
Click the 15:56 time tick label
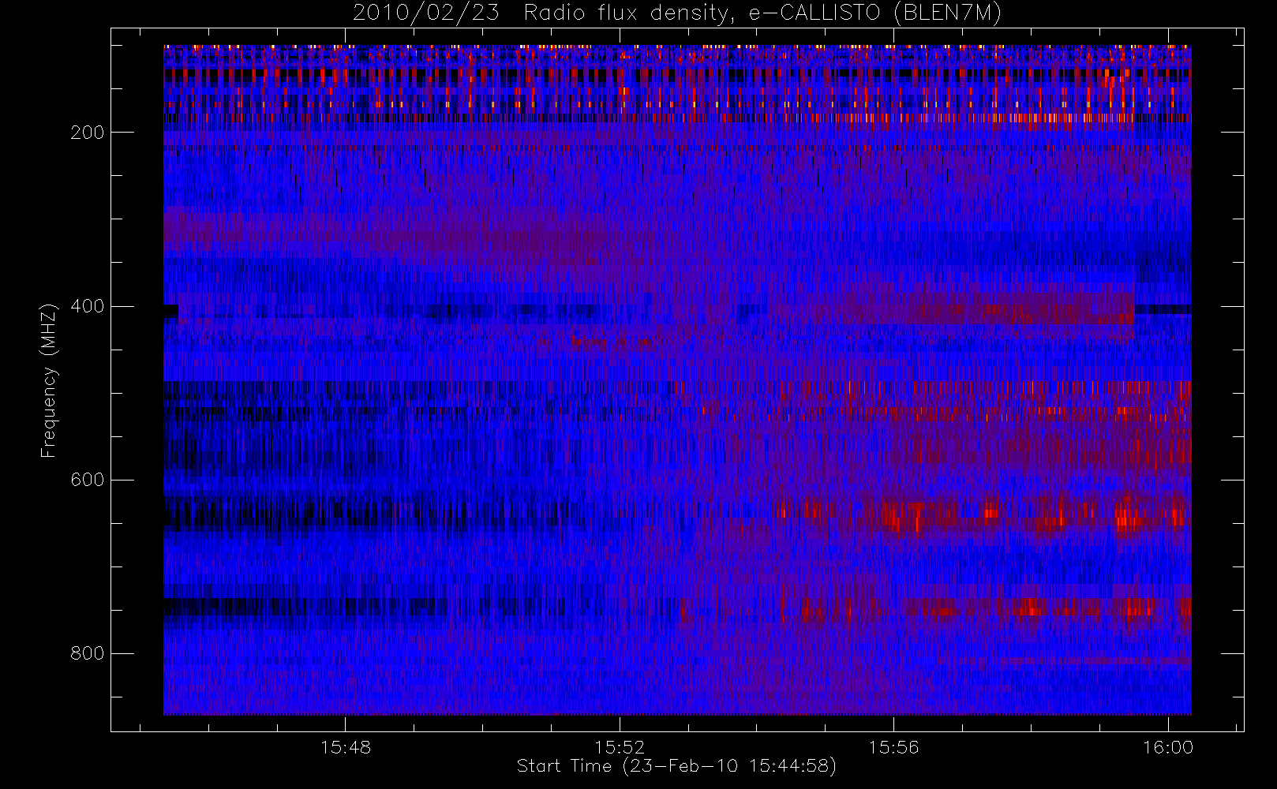893,747
